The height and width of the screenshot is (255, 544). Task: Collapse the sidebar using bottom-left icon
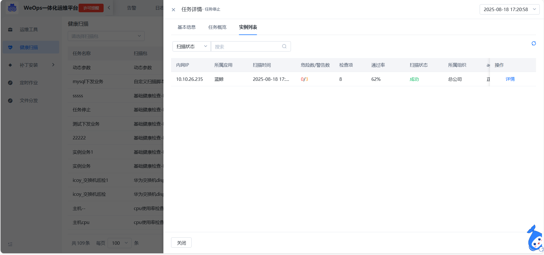point(10,244)
